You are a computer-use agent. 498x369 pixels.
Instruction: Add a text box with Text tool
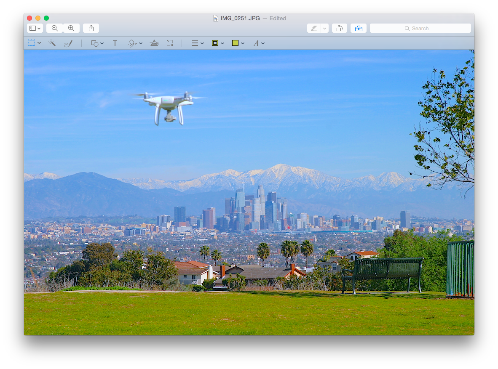[x=115, y=43]
